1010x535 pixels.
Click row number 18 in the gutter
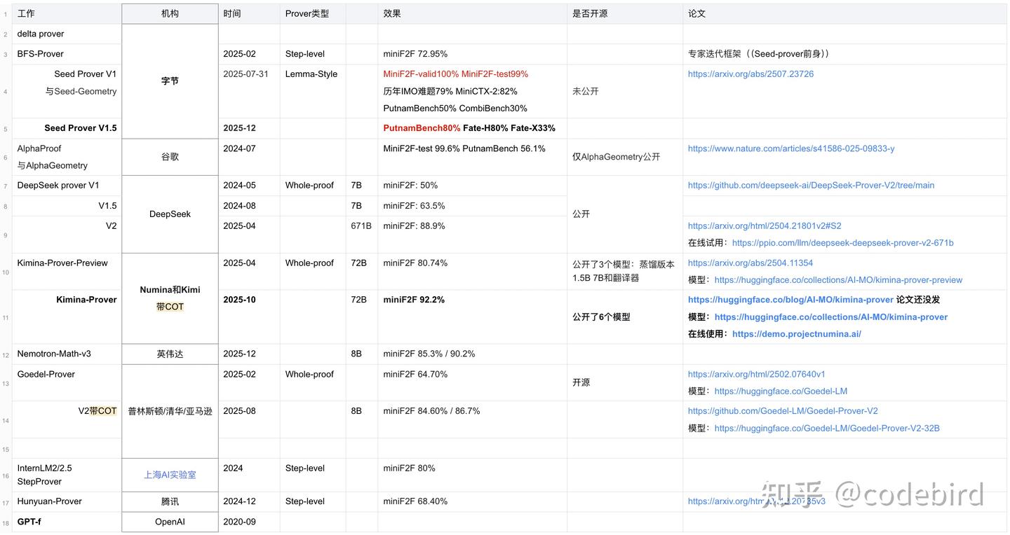[6, 522]
